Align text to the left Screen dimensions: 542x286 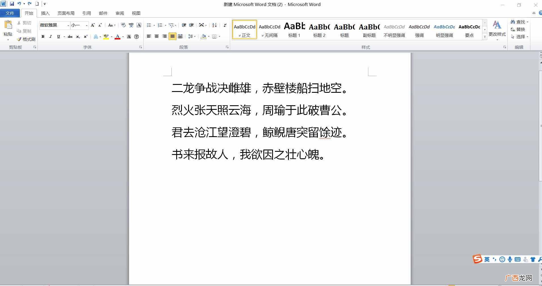pos(149,36)
